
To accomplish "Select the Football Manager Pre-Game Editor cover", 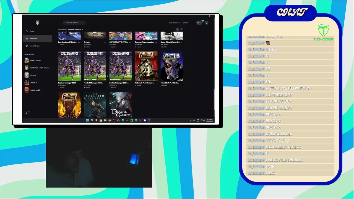I will coord(95,66).
